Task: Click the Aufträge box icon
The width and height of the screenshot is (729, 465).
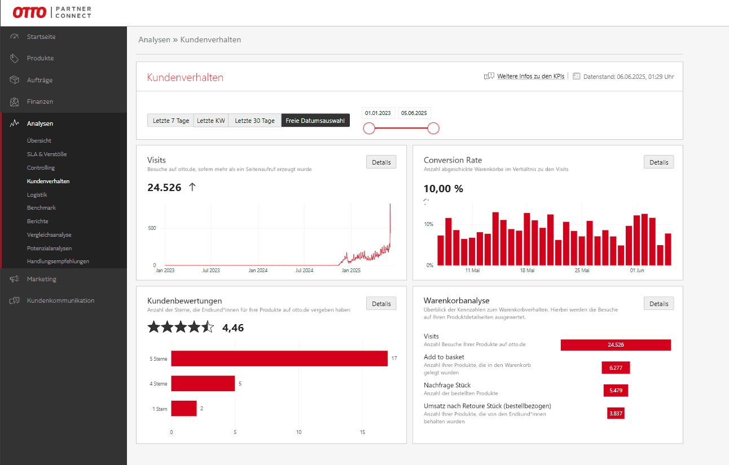Action: tap(15, 80)
